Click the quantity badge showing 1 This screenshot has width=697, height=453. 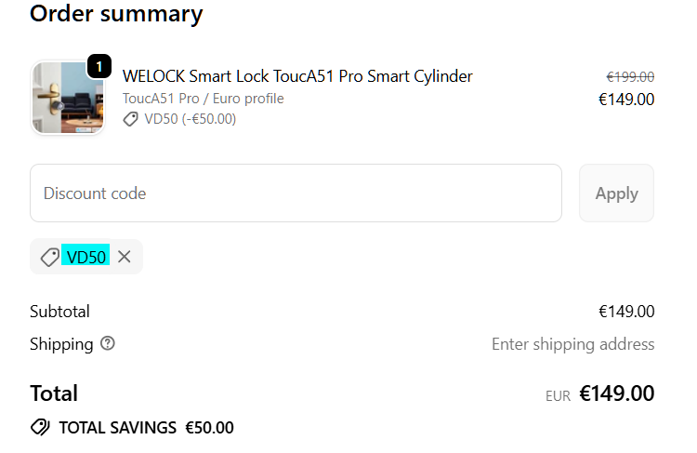click(x=99, y=67)
